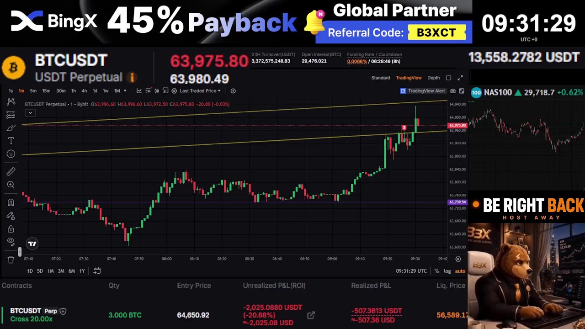585x329 pixels.
Task: Select the ruler measure tool
Action: coord(11,171)
